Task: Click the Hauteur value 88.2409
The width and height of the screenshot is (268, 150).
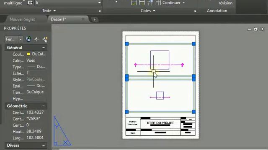Action: click(34, 131)
